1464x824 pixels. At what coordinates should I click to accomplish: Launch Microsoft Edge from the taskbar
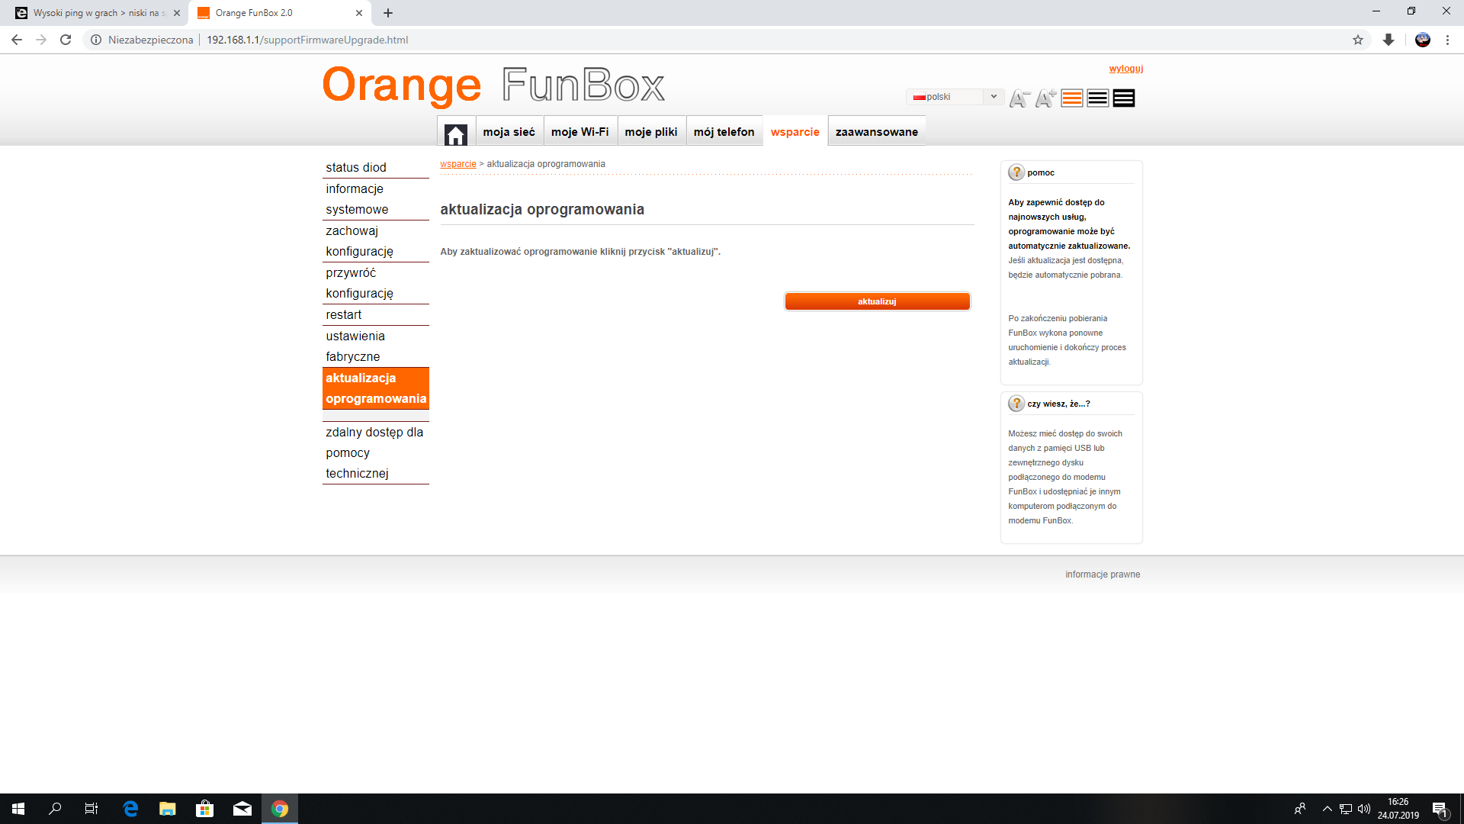(130, 809)
